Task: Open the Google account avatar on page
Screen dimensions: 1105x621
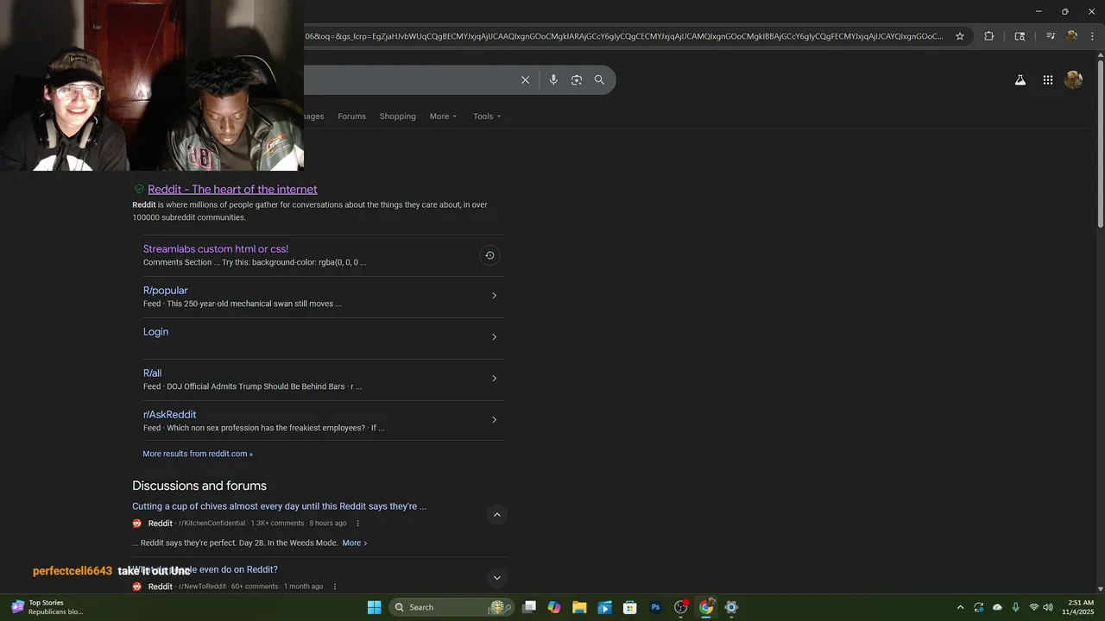Action: pos(1074,80)
